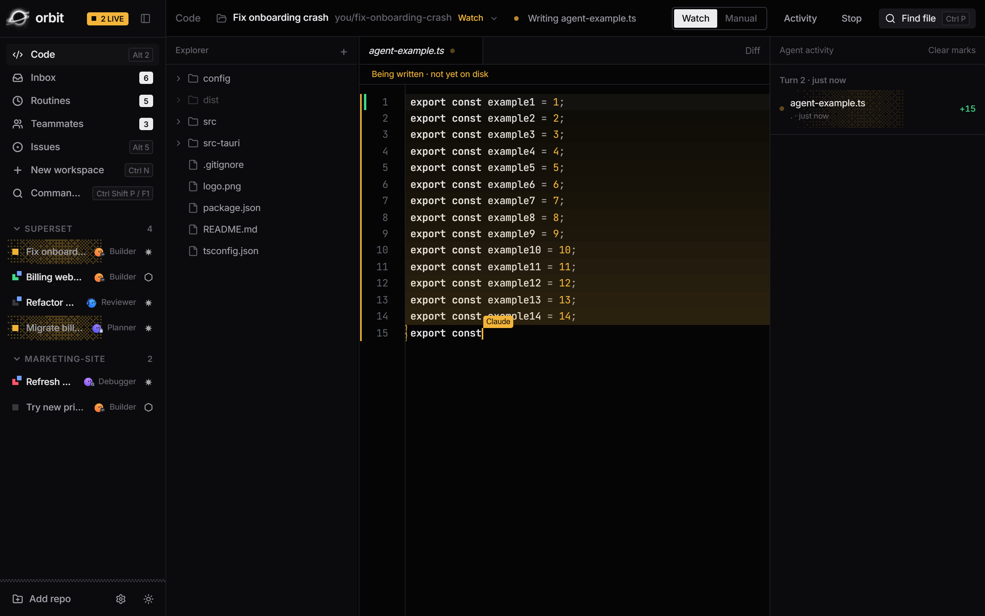The width and height of the screenshot is (985, 616).
Task: Click spark status icon on Refactor row
Action: (x=149, y=303)
